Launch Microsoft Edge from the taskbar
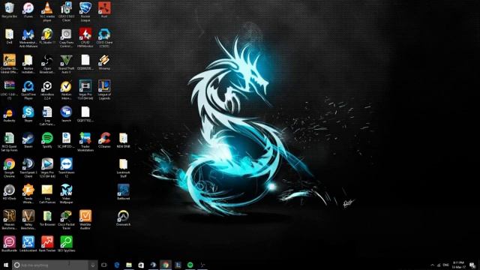 (x=117, y=265)
